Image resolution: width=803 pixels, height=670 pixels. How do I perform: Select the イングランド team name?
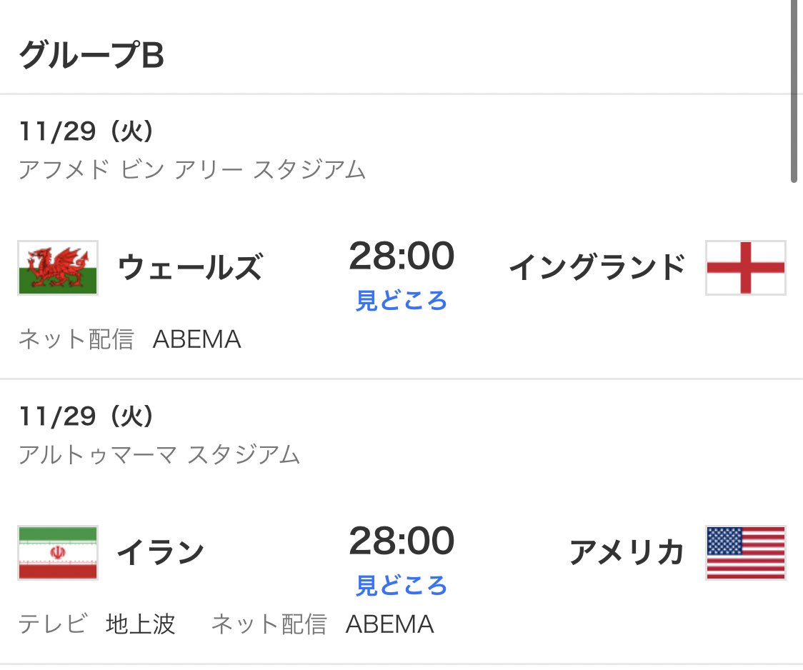coord(597,268)
